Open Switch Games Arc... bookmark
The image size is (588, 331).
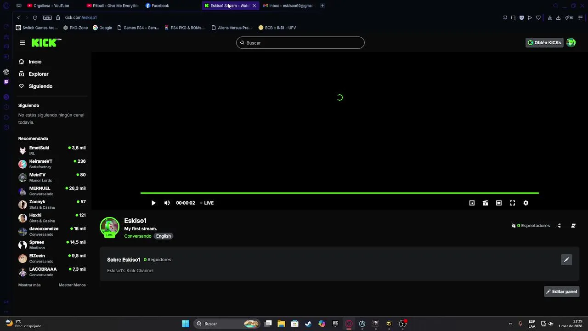tap(37, 28)
